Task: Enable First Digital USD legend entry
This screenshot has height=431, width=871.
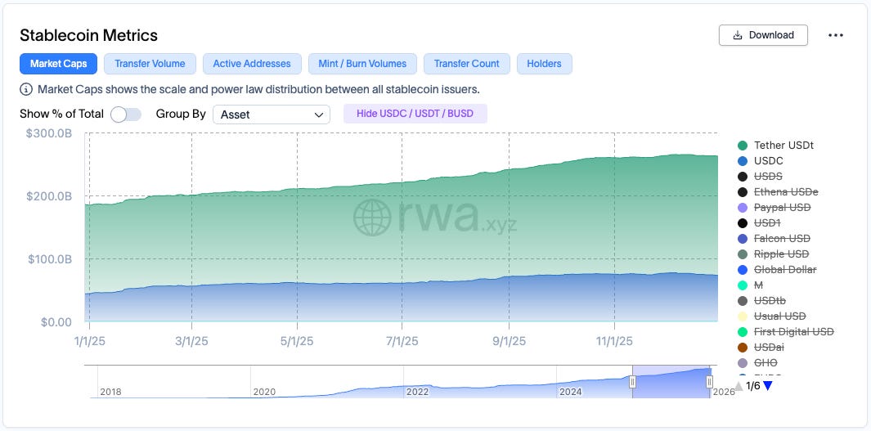Action: 786,332
